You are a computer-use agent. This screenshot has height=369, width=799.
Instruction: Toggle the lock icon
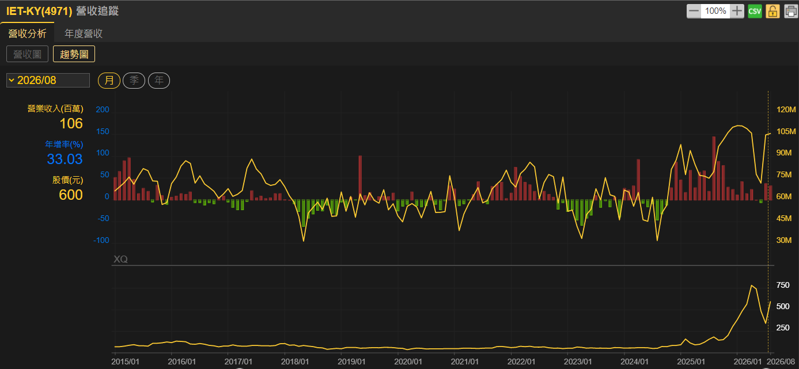[x=773, y=11]
